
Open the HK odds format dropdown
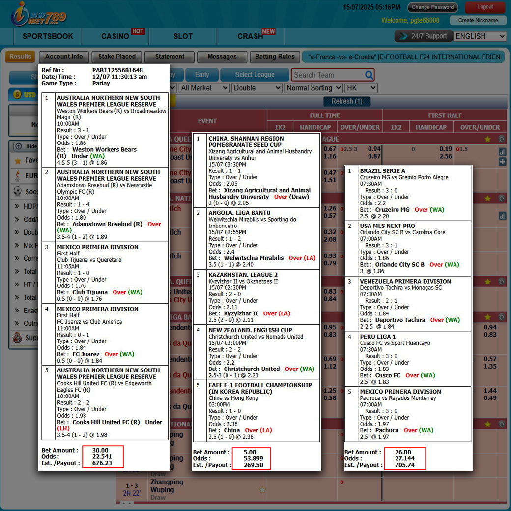[361, 88]
